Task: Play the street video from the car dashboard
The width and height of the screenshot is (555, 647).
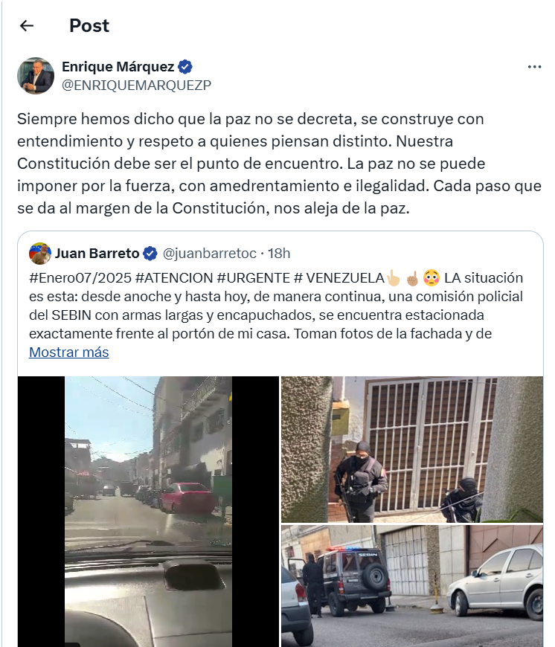Action: click(x=148, y=512)
